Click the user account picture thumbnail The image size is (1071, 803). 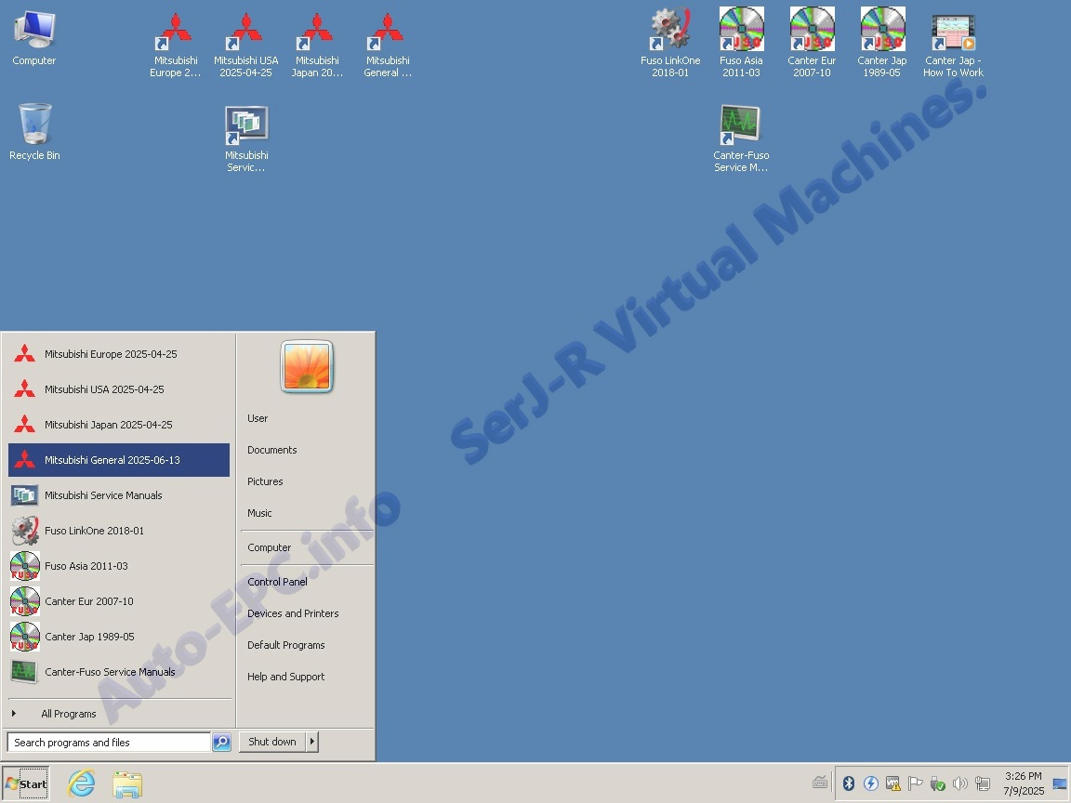pyautogui.click(x=307, y=366)
